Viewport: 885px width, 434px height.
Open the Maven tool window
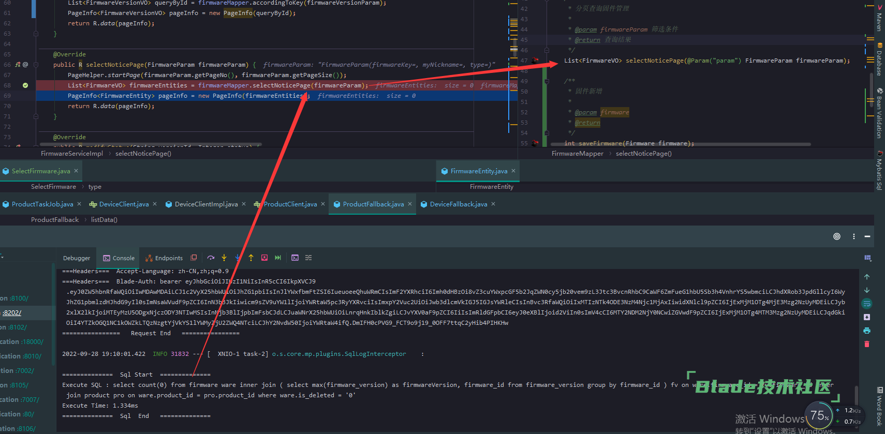[x=879, y=18]
